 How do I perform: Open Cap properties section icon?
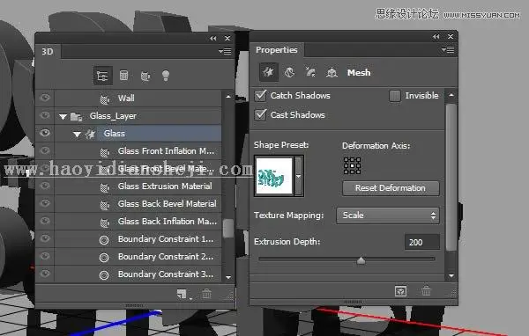310,72
